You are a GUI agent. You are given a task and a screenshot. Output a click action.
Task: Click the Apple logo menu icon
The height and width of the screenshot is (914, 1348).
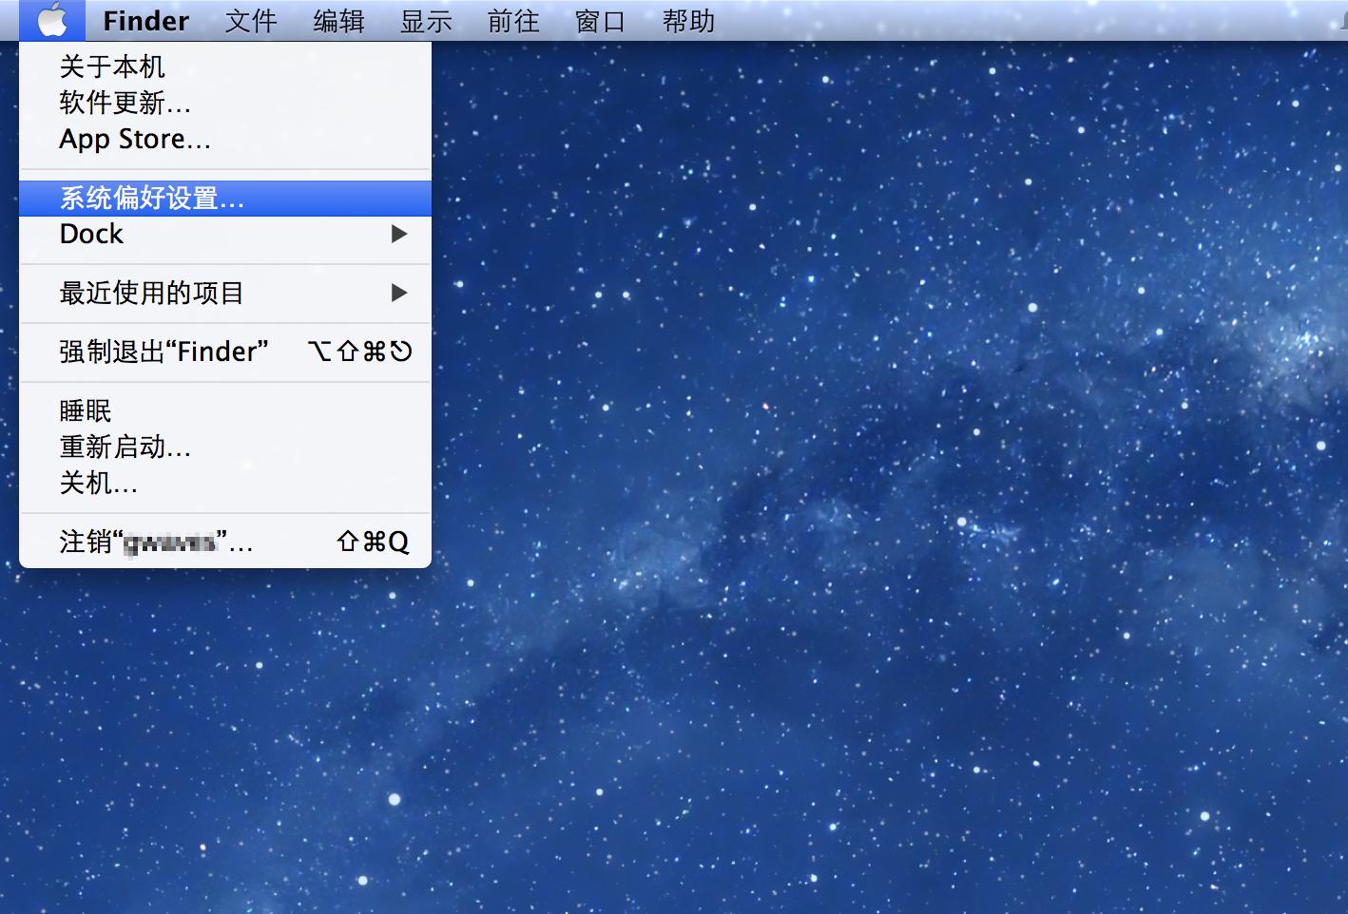(x=52, y=20)
